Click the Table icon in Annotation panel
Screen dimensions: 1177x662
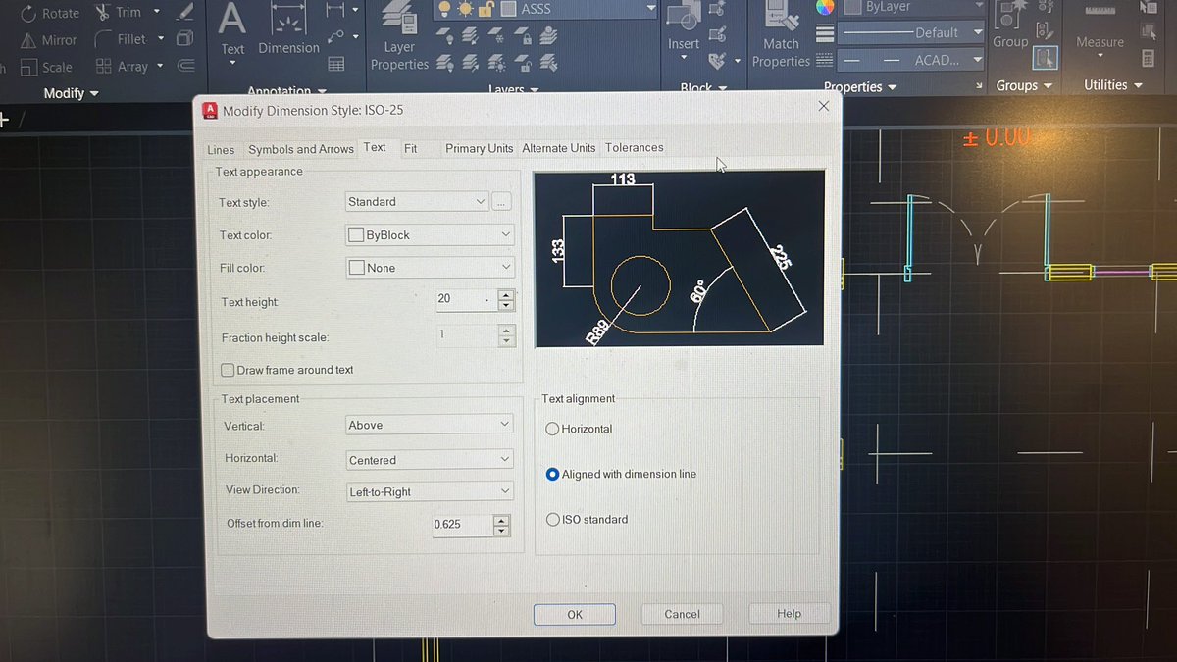coord(335,64)
